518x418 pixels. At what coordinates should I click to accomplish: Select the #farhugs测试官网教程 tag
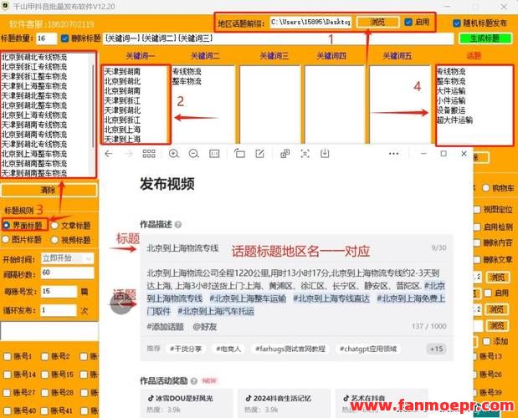[x=290, y=349]
